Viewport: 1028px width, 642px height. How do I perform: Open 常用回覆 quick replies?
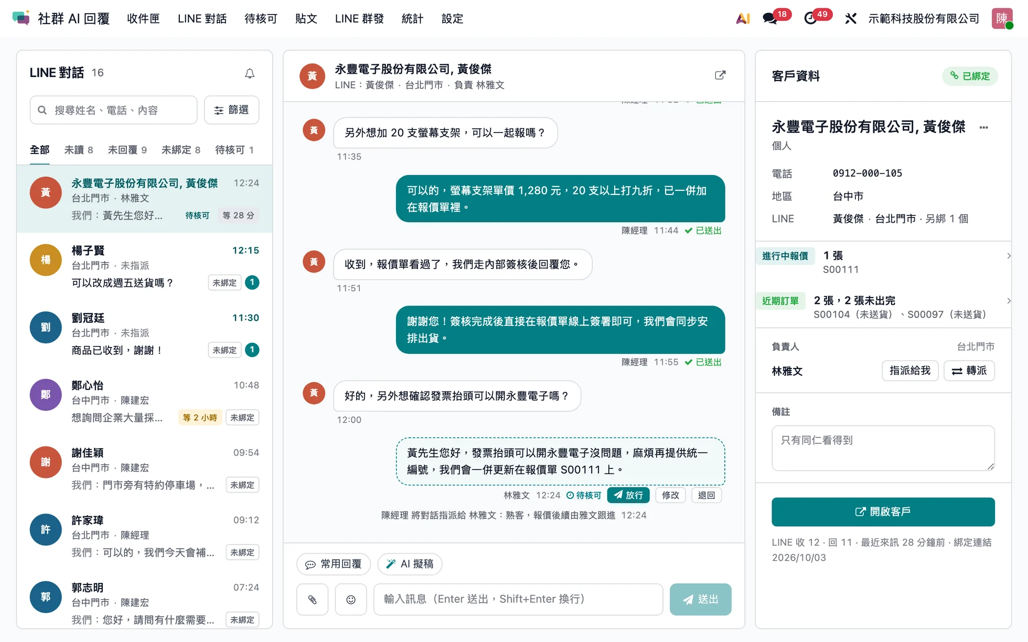334,564
